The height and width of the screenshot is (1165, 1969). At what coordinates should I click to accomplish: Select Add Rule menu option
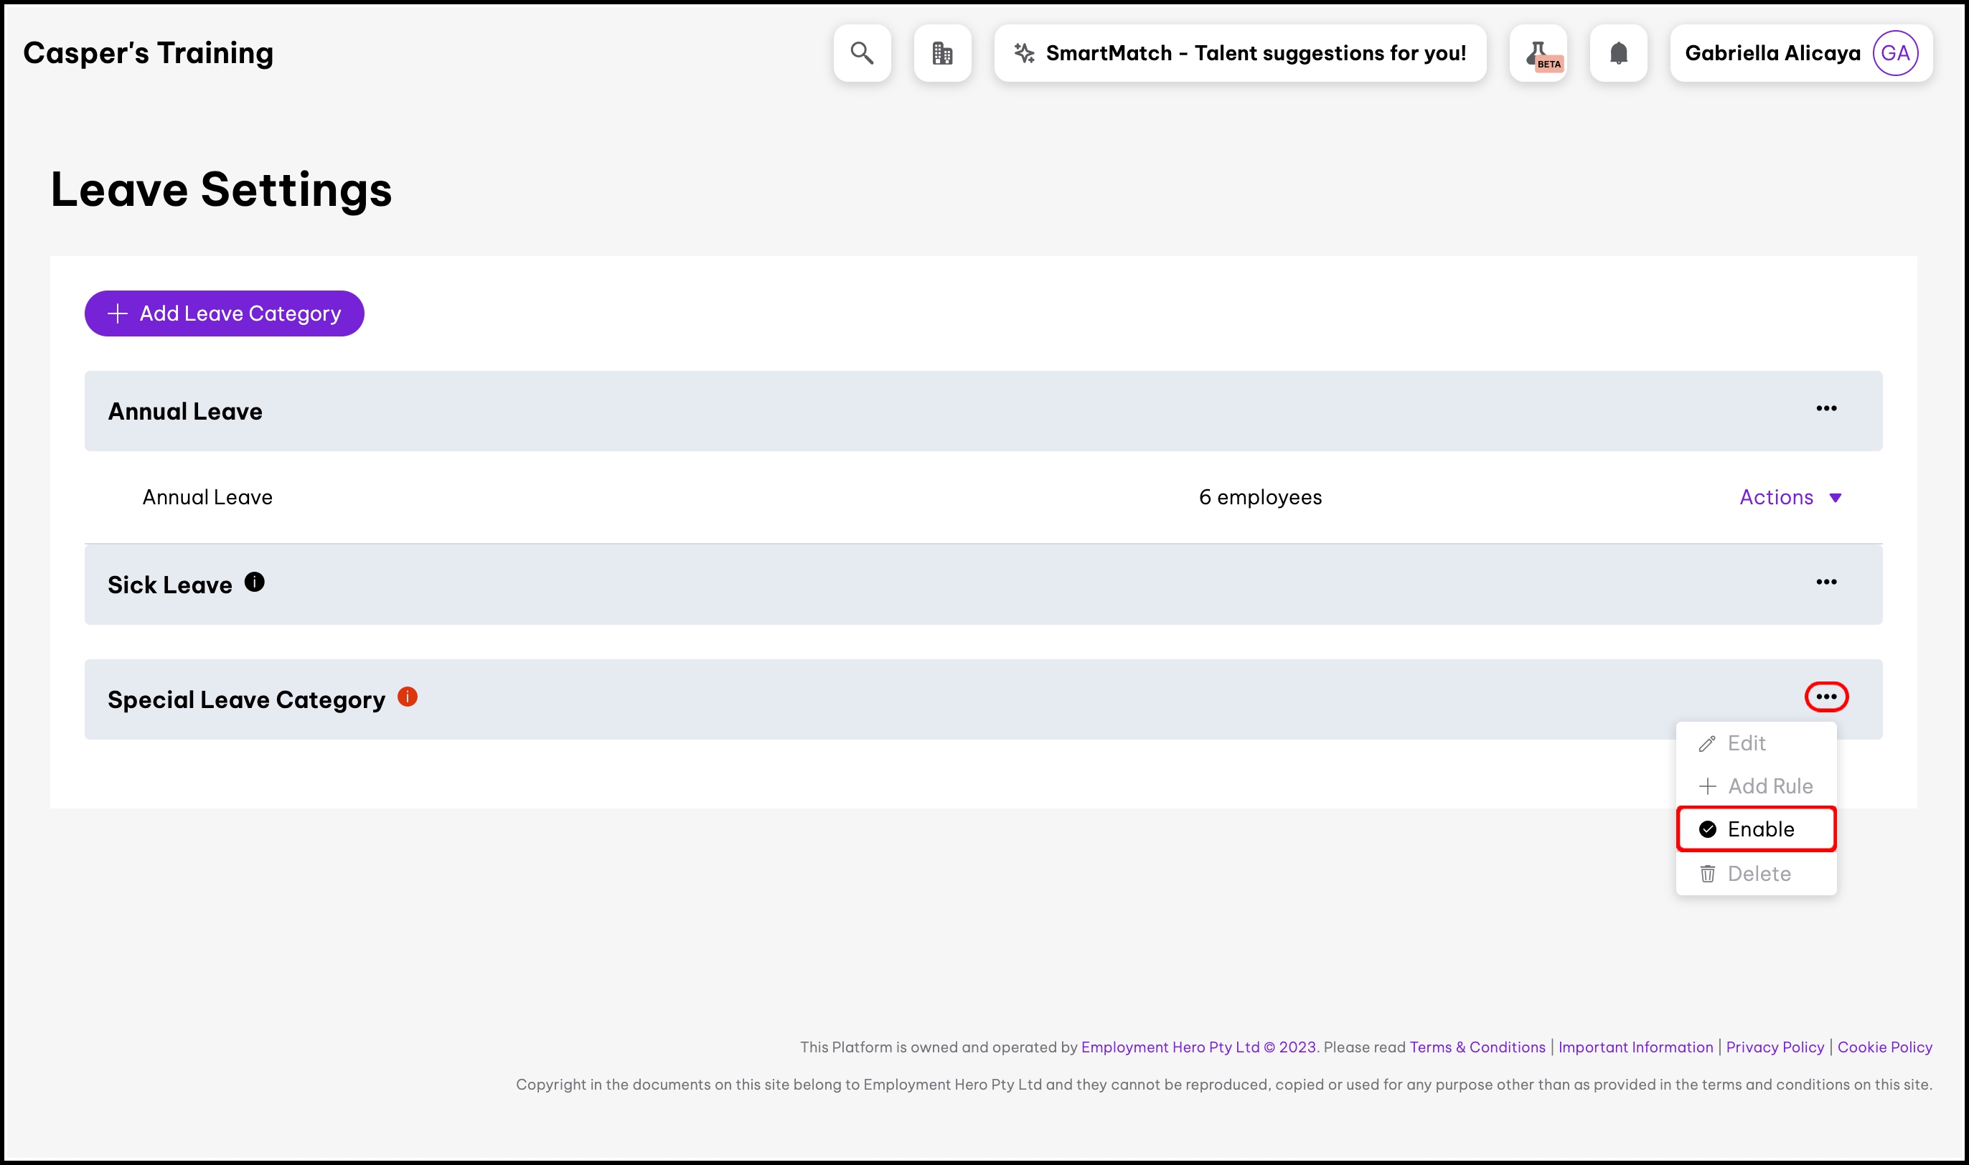point(1755,786)
